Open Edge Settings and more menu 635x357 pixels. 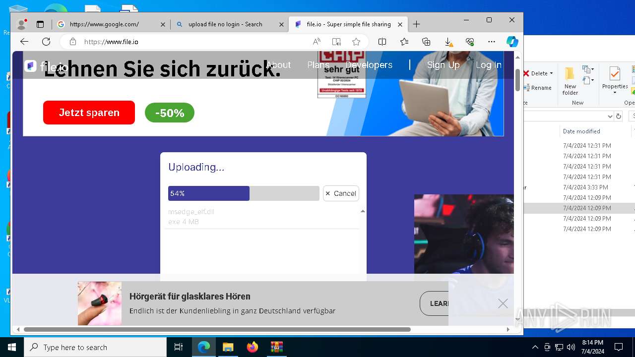[492, 42]
